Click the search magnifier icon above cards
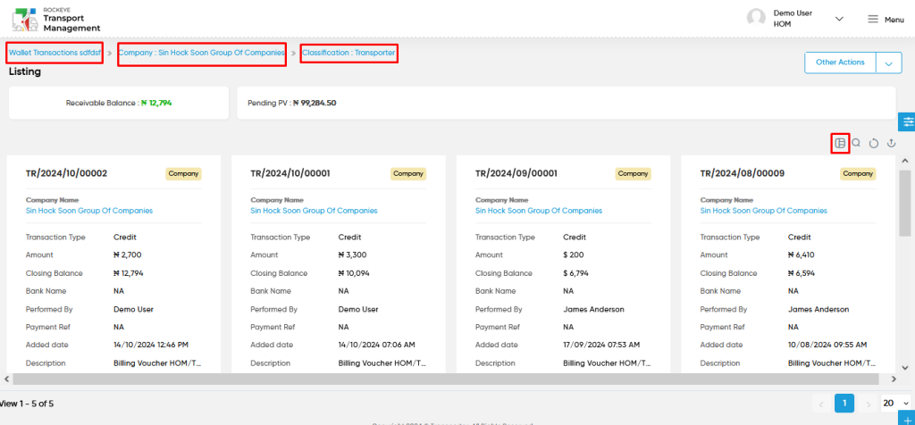 tap(856, 143)
